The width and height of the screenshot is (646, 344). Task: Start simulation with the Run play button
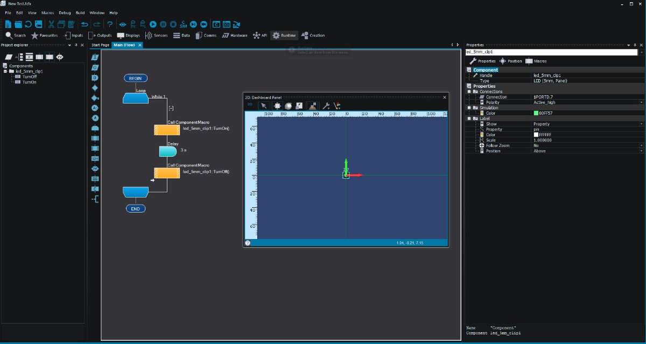pyautogui.click(x=153, y=24)
